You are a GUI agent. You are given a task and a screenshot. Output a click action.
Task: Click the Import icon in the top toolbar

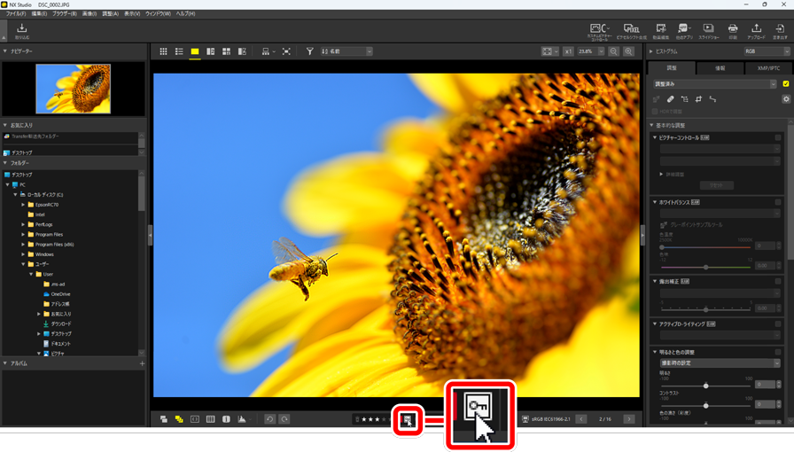click(22, 31)
